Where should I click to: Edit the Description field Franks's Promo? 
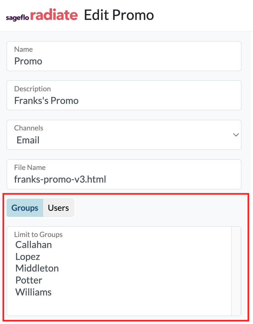pyautogui.click(x=124, y=95)
